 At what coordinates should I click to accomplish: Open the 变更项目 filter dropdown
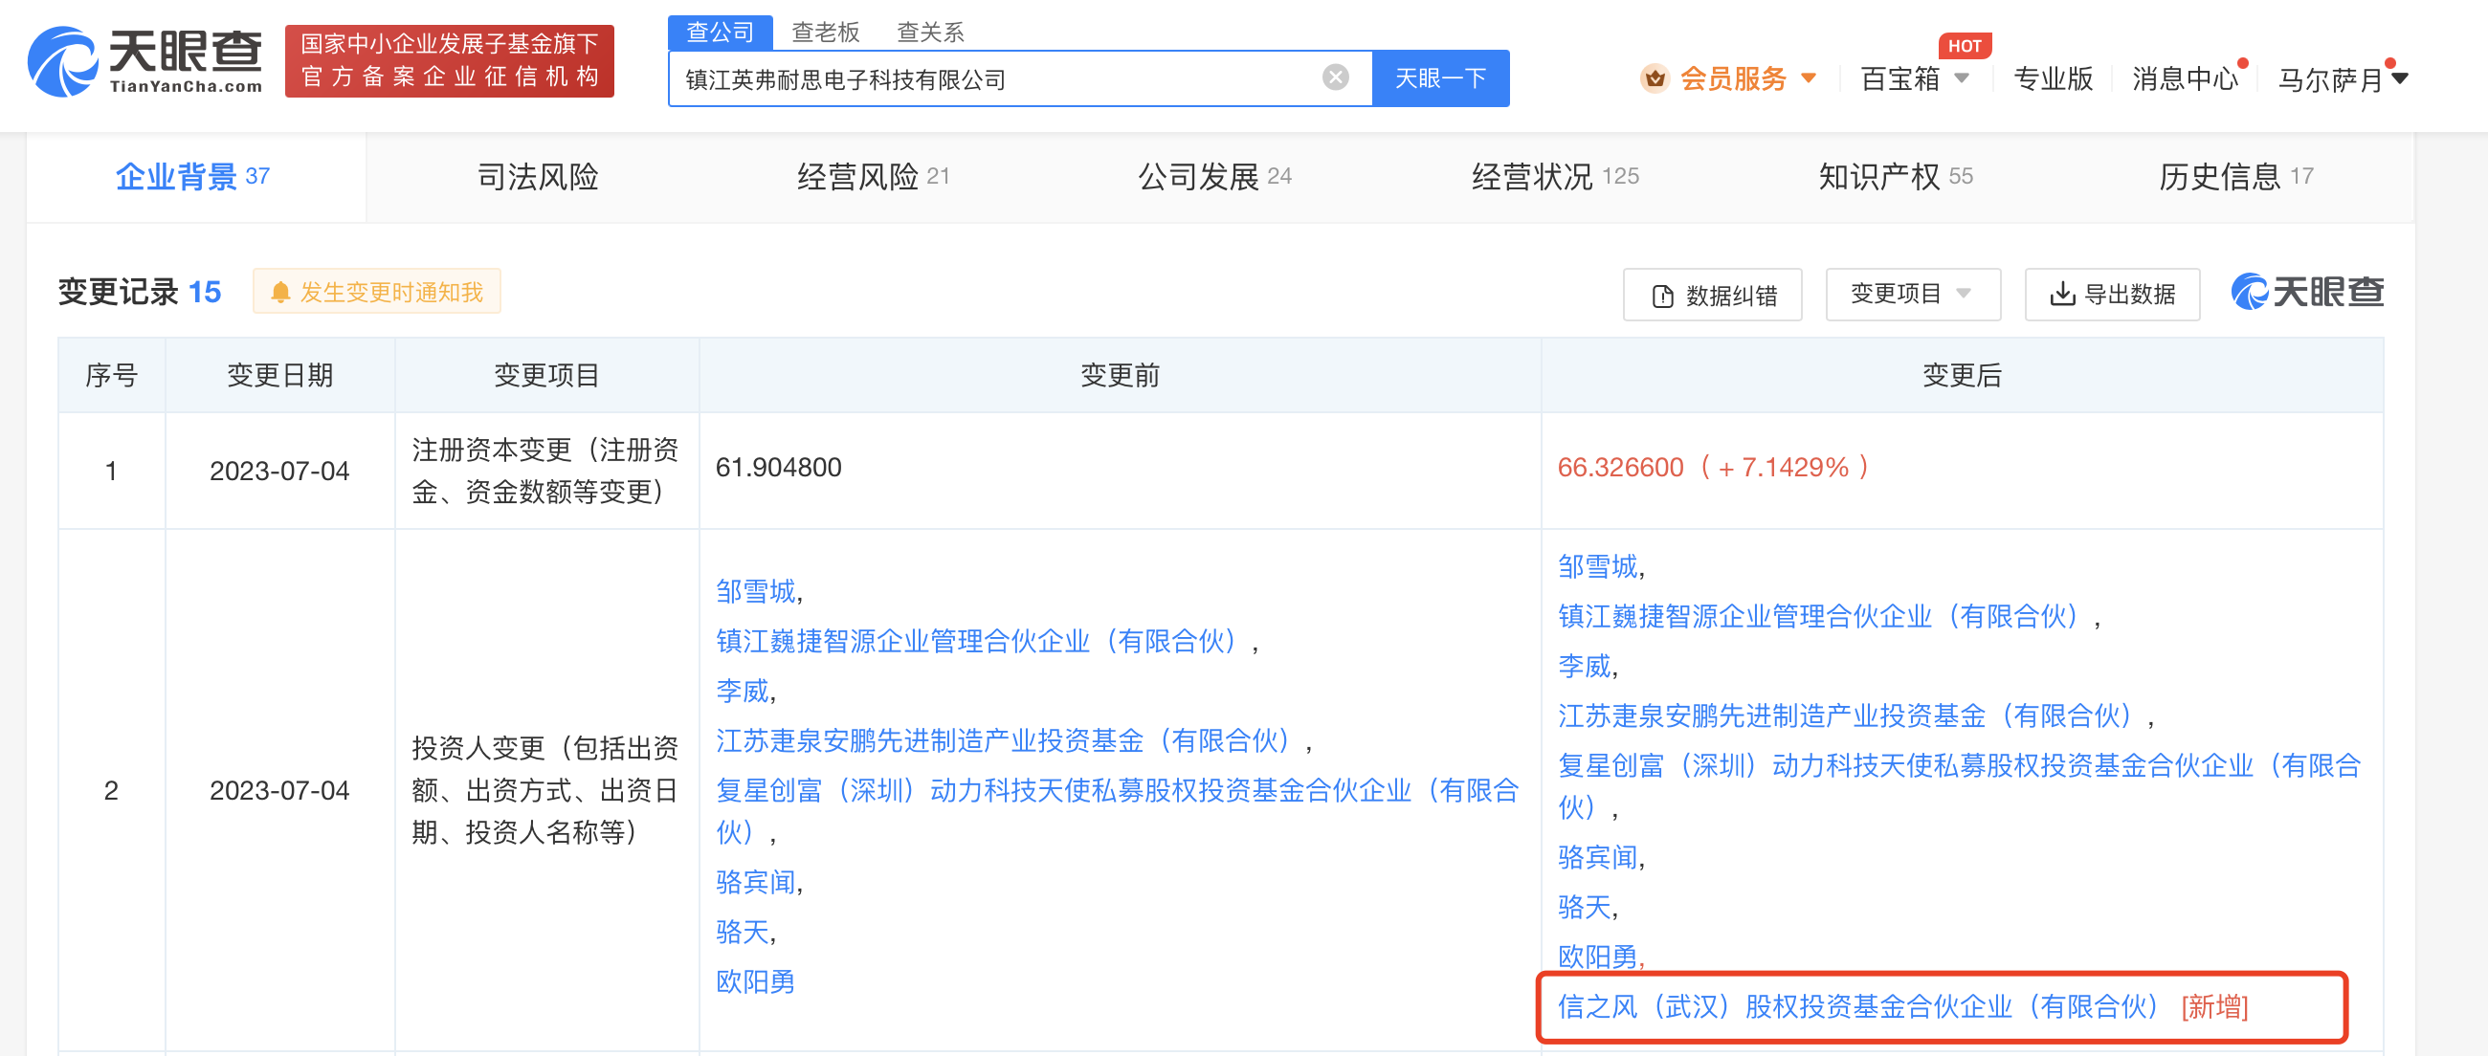pyautogui.click(x=1912, y=294)
